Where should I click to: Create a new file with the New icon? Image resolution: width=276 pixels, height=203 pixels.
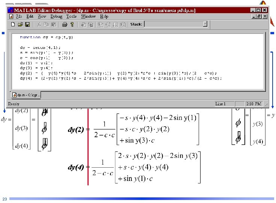click(13, 24)
